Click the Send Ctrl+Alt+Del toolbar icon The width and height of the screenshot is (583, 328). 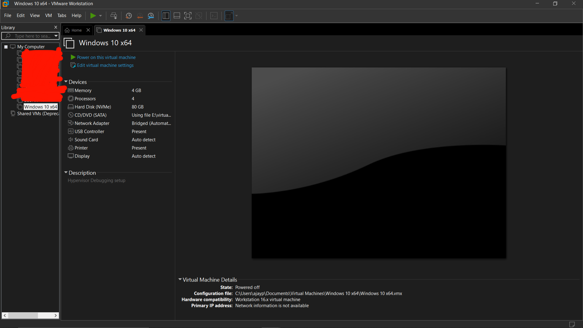point(114,15)
